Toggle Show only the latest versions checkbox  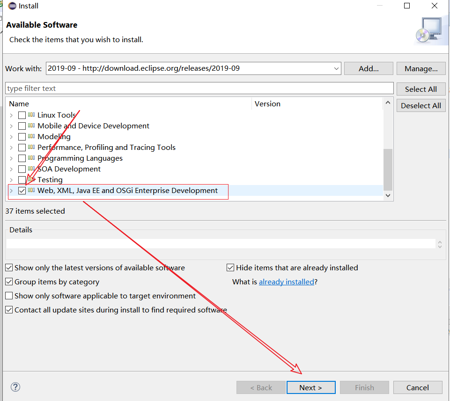coord(9,267)
